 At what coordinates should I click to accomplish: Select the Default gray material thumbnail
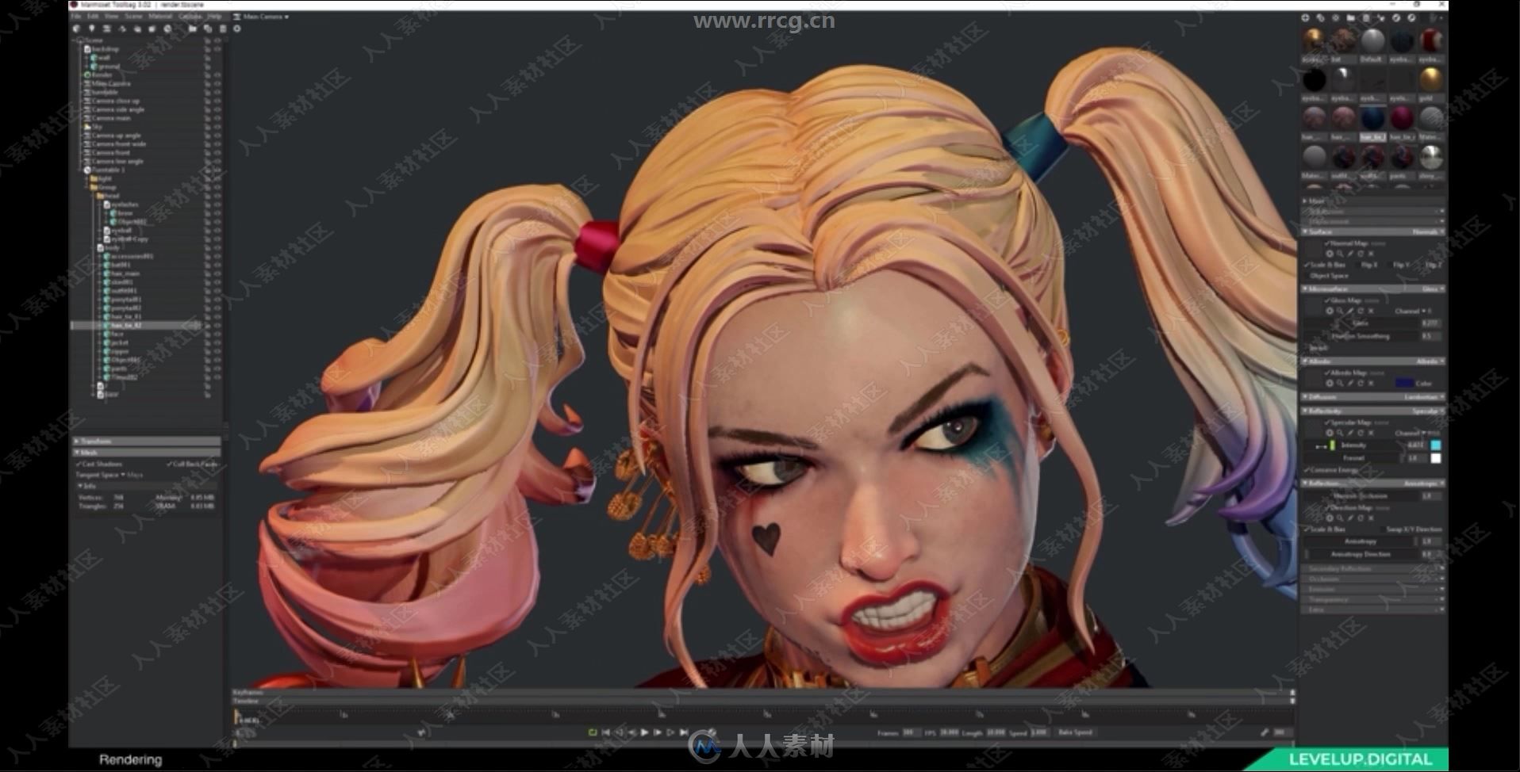coord(1372,40)
